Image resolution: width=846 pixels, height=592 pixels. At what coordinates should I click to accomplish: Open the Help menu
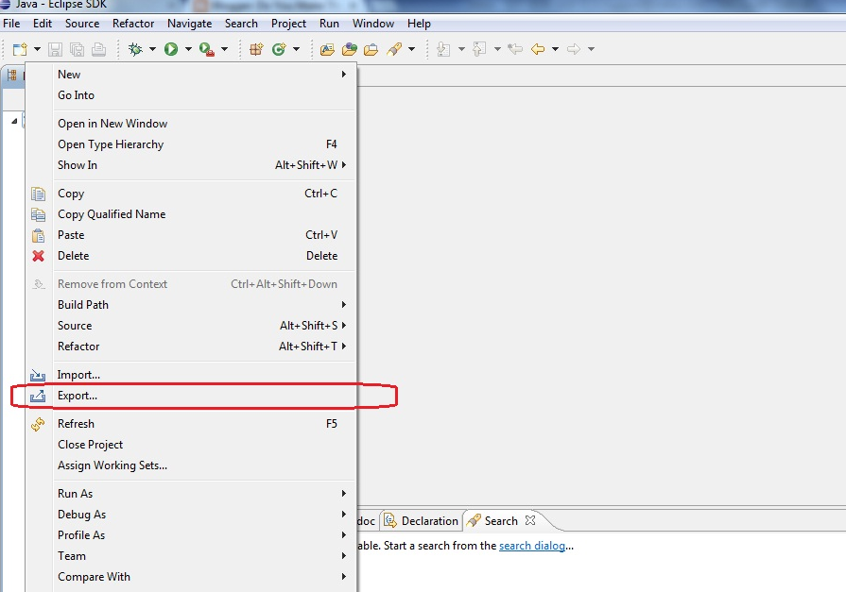[419, 24]
